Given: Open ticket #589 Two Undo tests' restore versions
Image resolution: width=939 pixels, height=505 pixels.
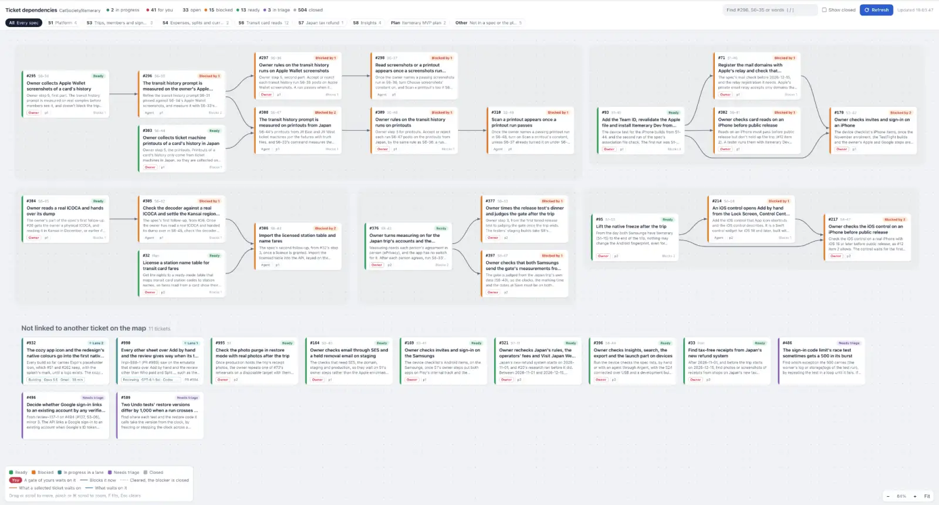Looking at the screenshot, I should coord(160,416).
